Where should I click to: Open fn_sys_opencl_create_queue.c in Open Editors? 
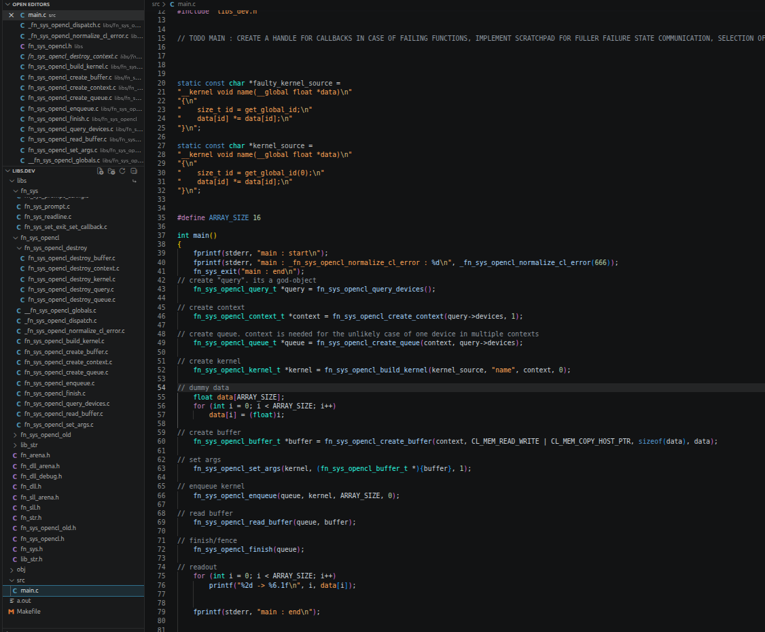tap(73, 98)
